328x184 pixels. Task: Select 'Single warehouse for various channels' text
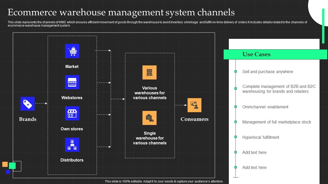pos(150,138)
